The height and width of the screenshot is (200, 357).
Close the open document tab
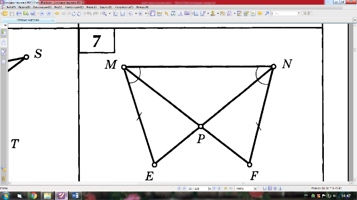coord(53,20)
